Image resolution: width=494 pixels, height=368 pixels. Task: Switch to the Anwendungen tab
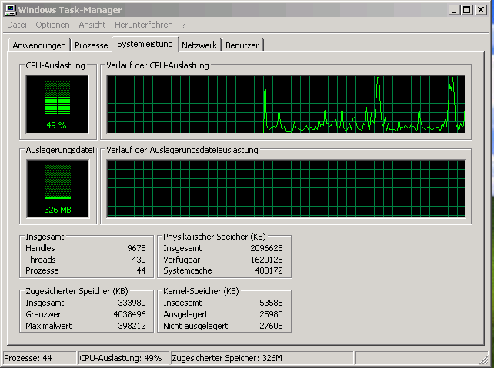point(40,45)
